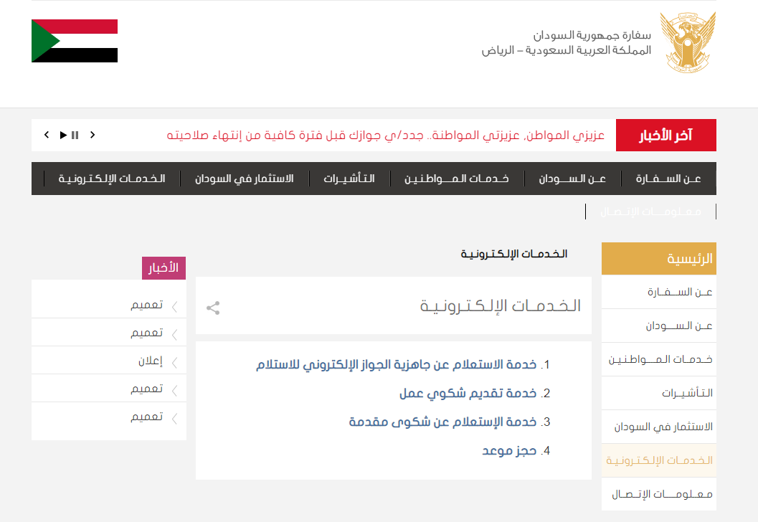The width and height of the screenshot is (758, 522).
Task: Click the share icon beside the page title
Action: (213, 308)
